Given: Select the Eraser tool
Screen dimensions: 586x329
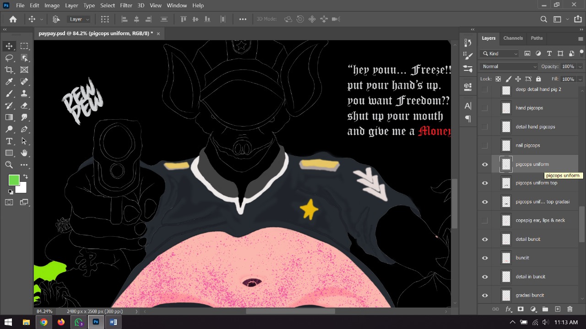Looking at the screenshot, I should coord(24,105).
